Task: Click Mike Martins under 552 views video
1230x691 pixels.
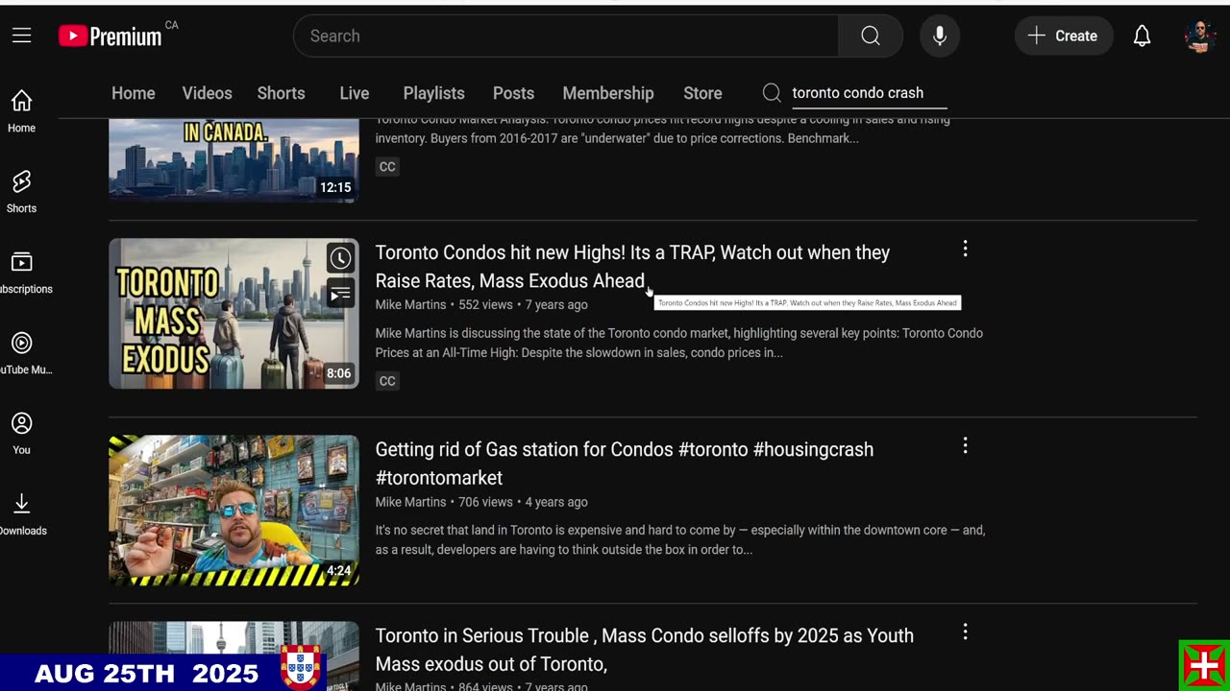Action: [x=410, y=305]
